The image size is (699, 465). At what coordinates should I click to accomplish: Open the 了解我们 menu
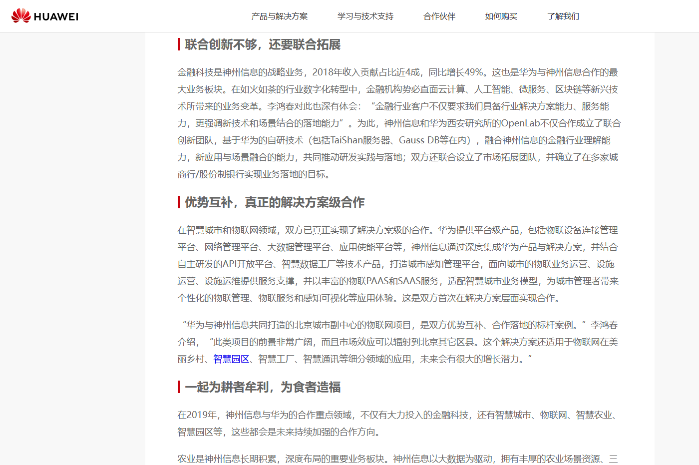pos(563,16)
